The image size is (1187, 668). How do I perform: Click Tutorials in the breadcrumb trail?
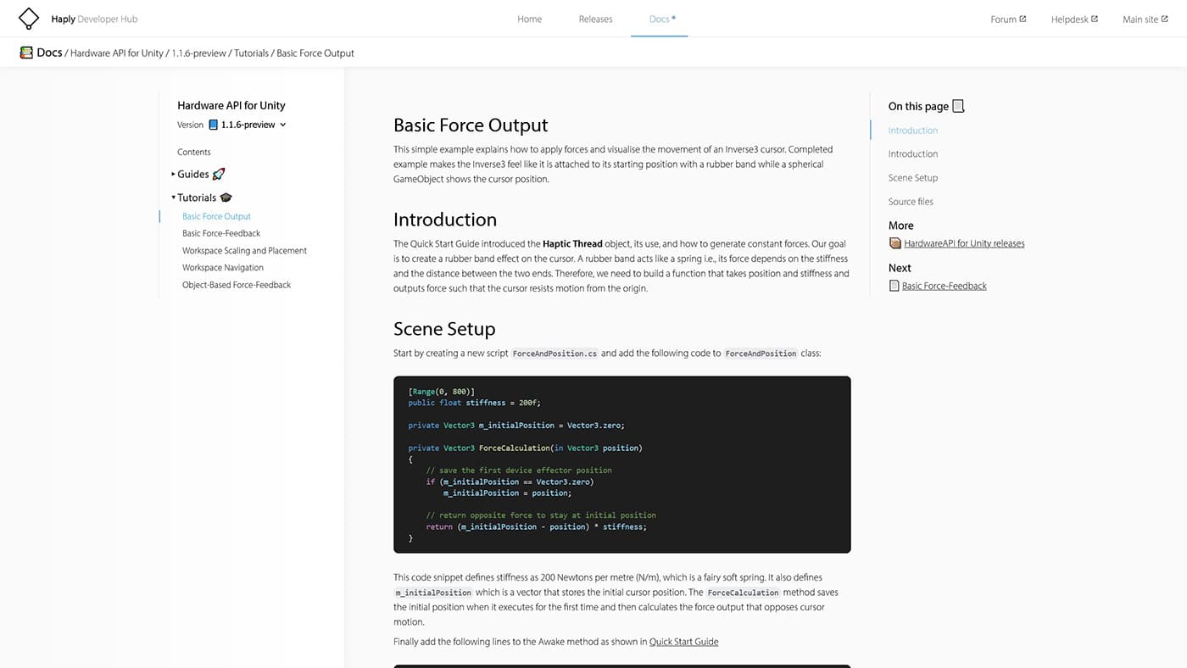[x=252, y=53]
